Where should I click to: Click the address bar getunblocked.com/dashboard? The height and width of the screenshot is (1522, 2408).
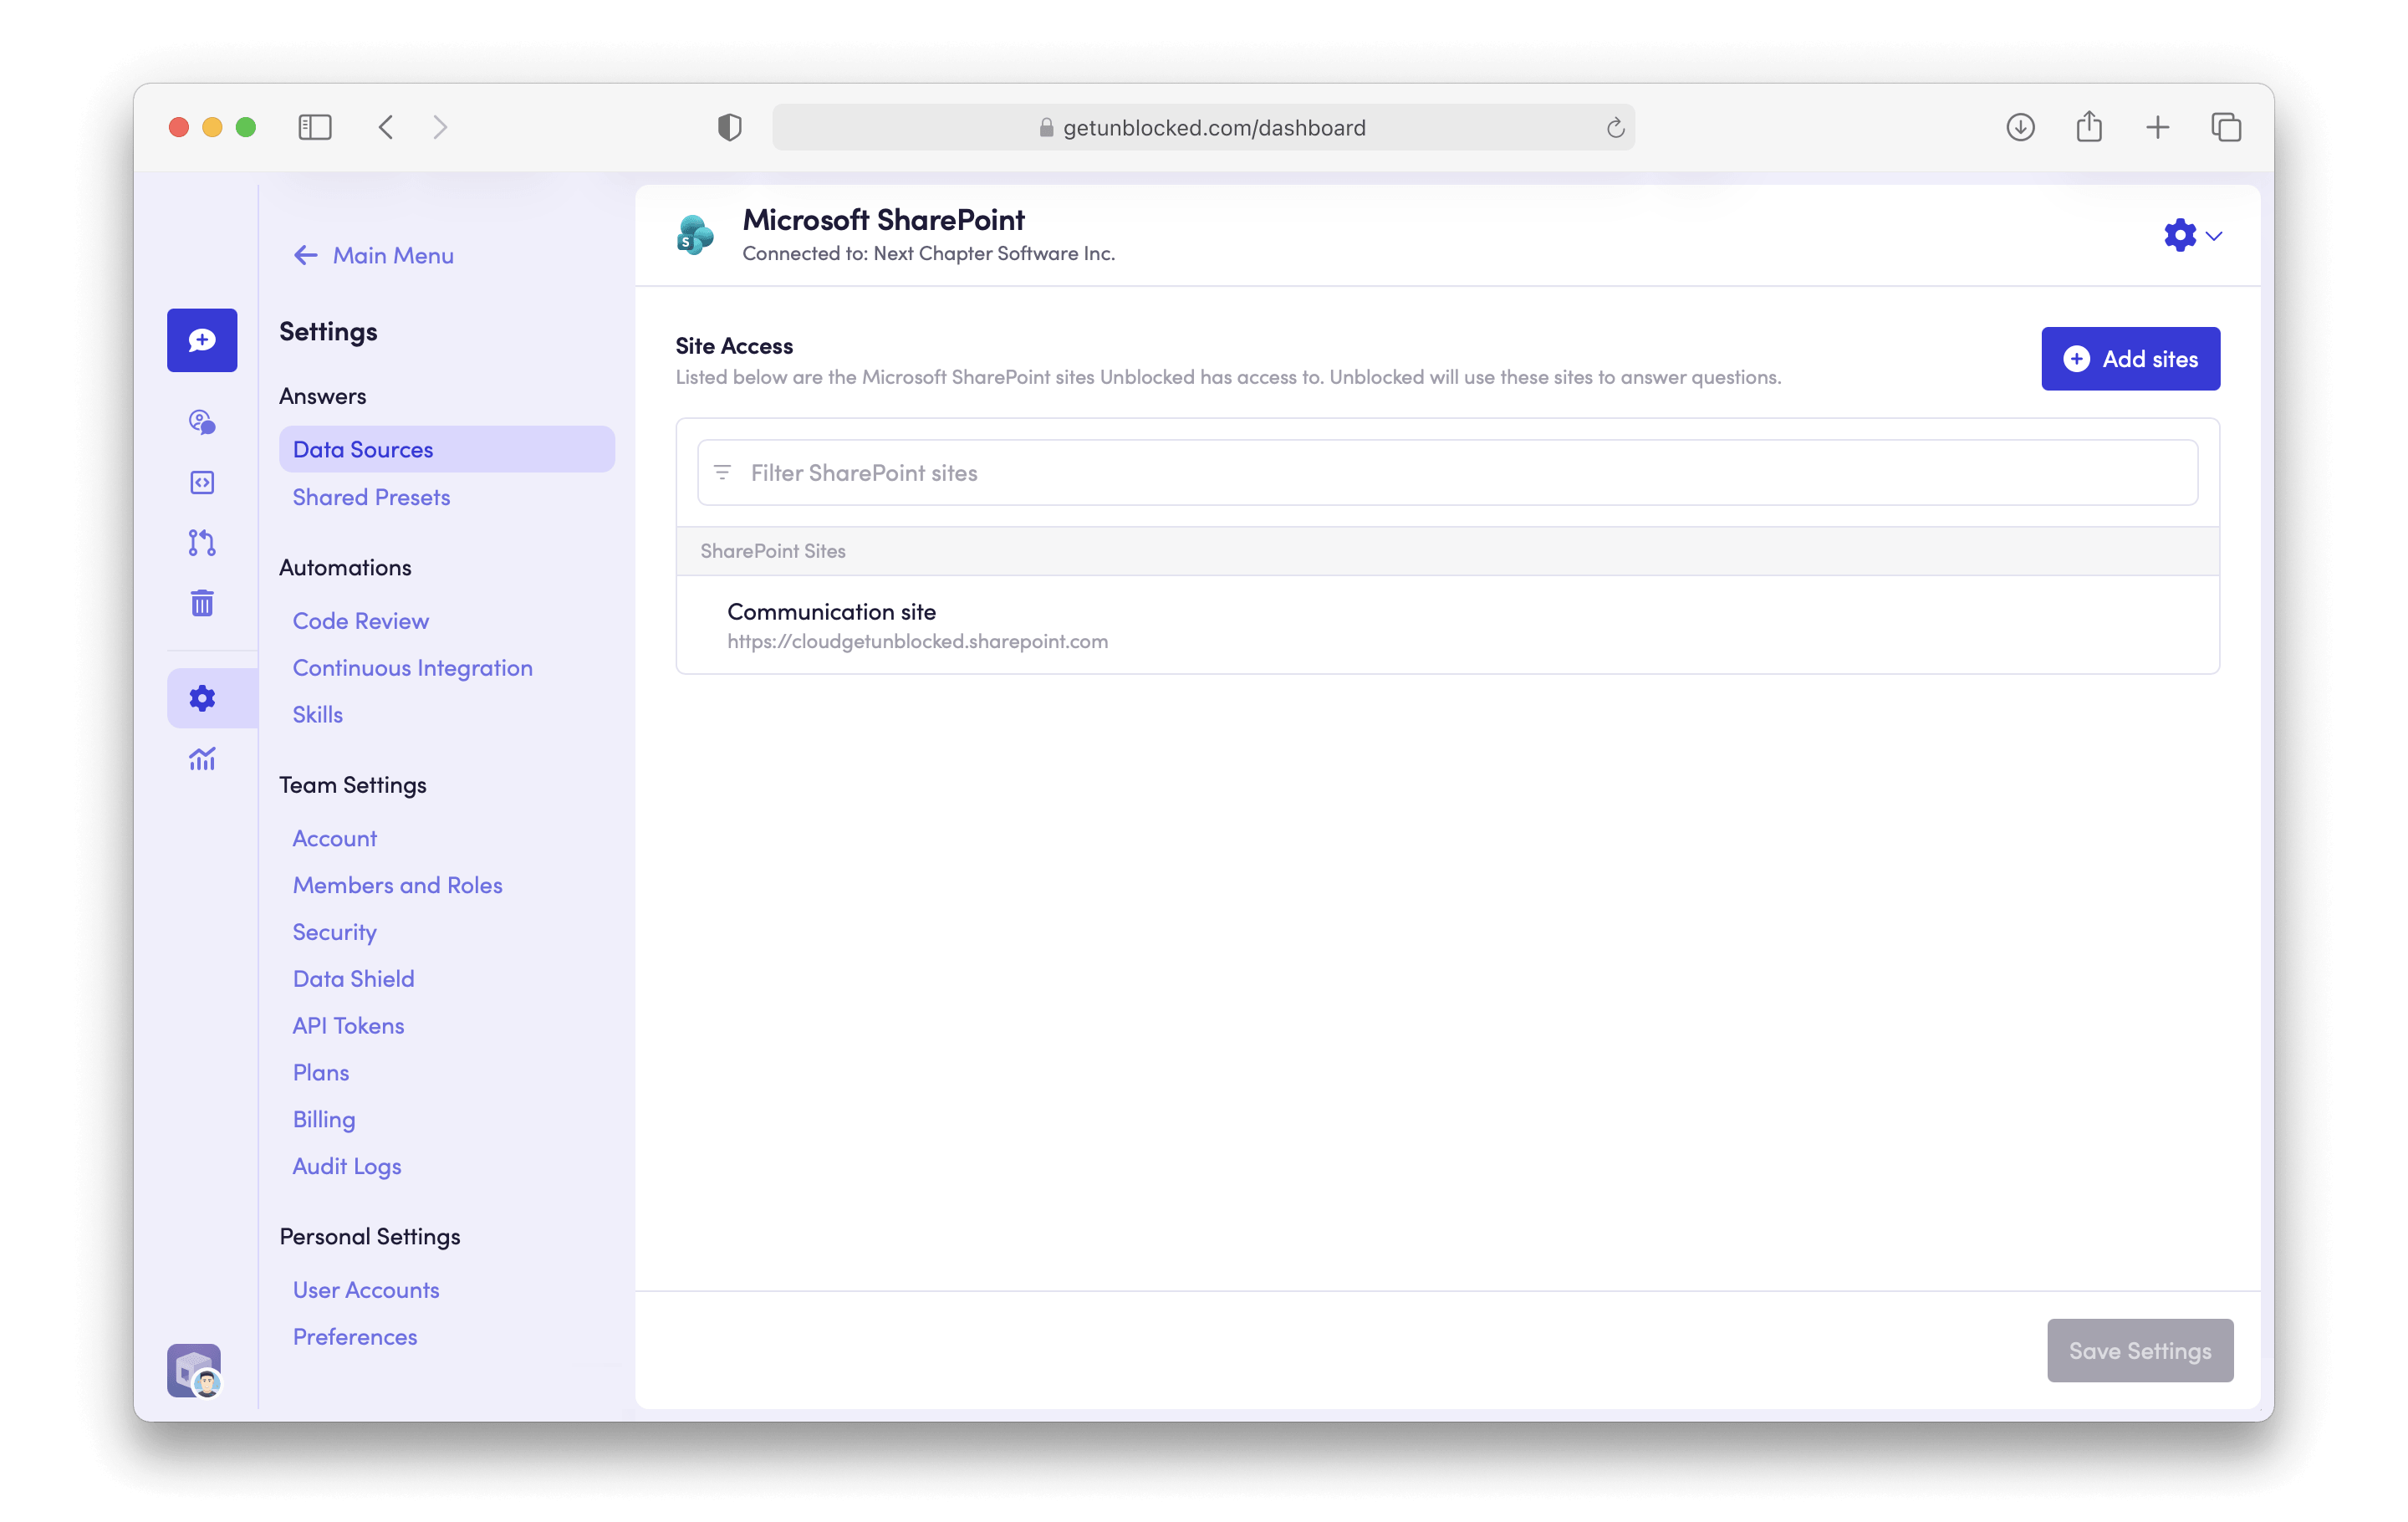click(1203, 127)
